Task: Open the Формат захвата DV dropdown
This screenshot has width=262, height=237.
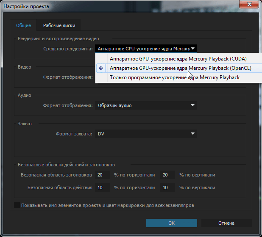Action: [146, 134]
